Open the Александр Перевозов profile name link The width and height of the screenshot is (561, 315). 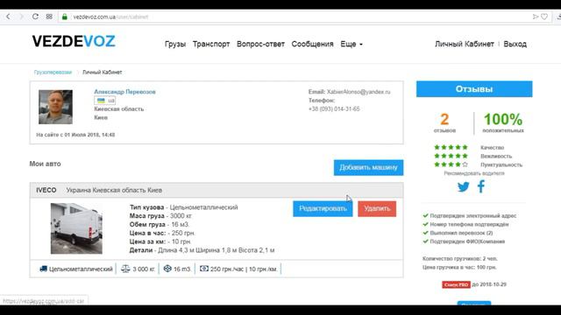pos(124,92)
